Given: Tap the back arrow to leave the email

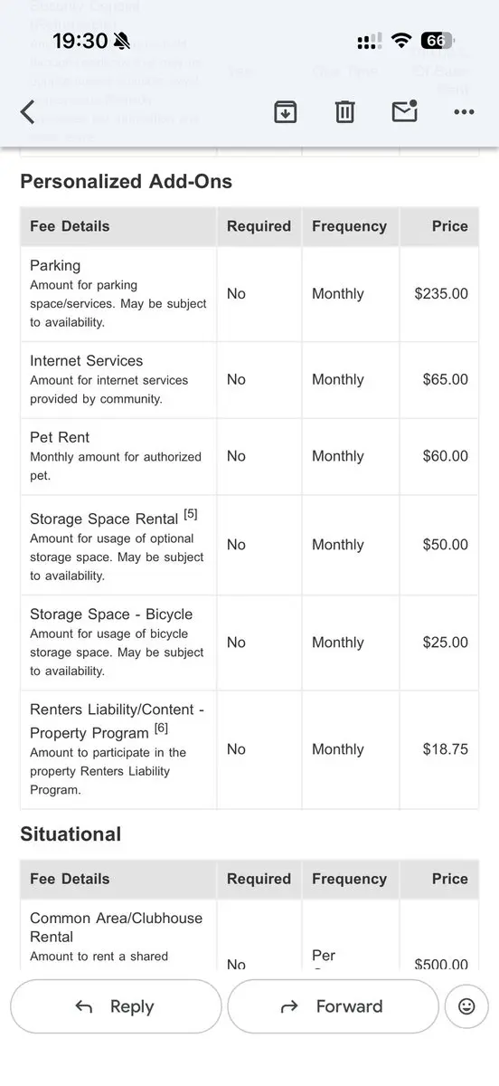Looking at the screenshot, I should pyautogui.click(x=28, y=112).
